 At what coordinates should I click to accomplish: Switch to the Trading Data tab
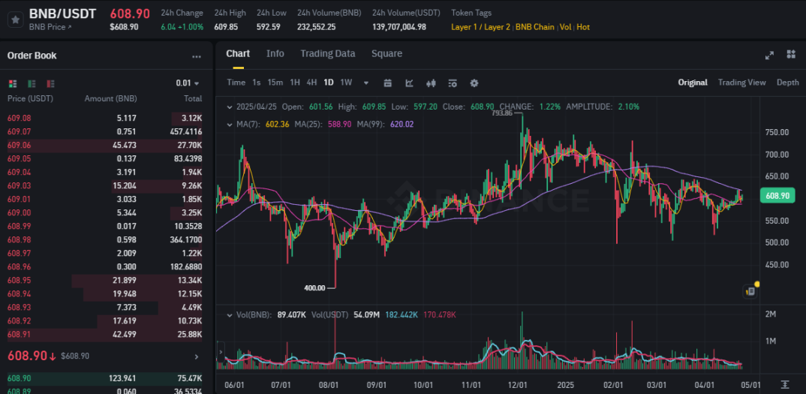click(x=327, y=54)
